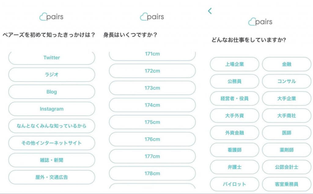Viewport: 313px width, 194px height.
Task: Choose 屋外・交通広告 option
Action: click(x=51, y=177)
